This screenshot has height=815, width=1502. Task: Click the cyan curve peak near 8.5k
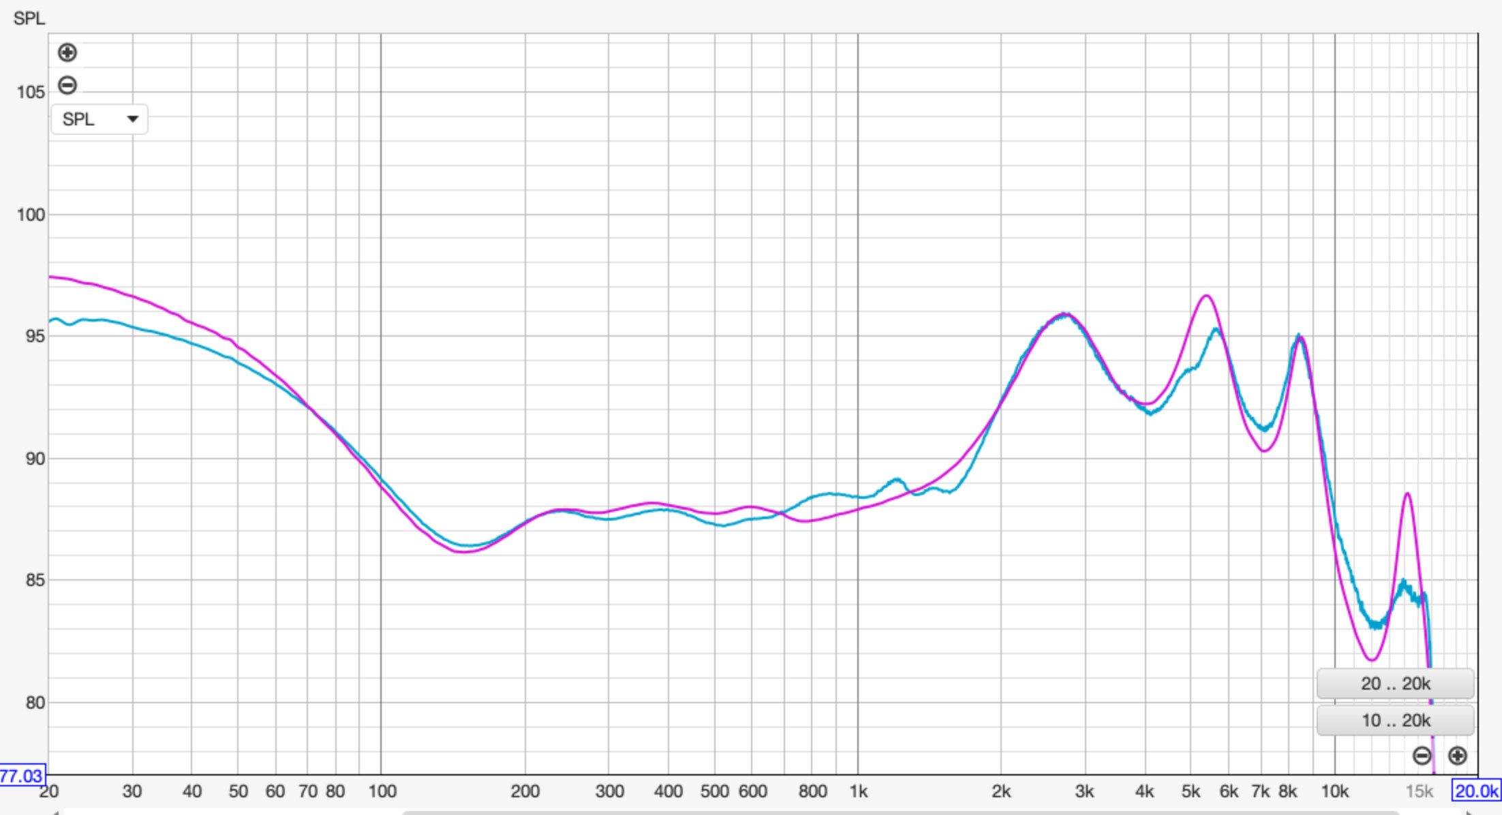coord(1299,335)
